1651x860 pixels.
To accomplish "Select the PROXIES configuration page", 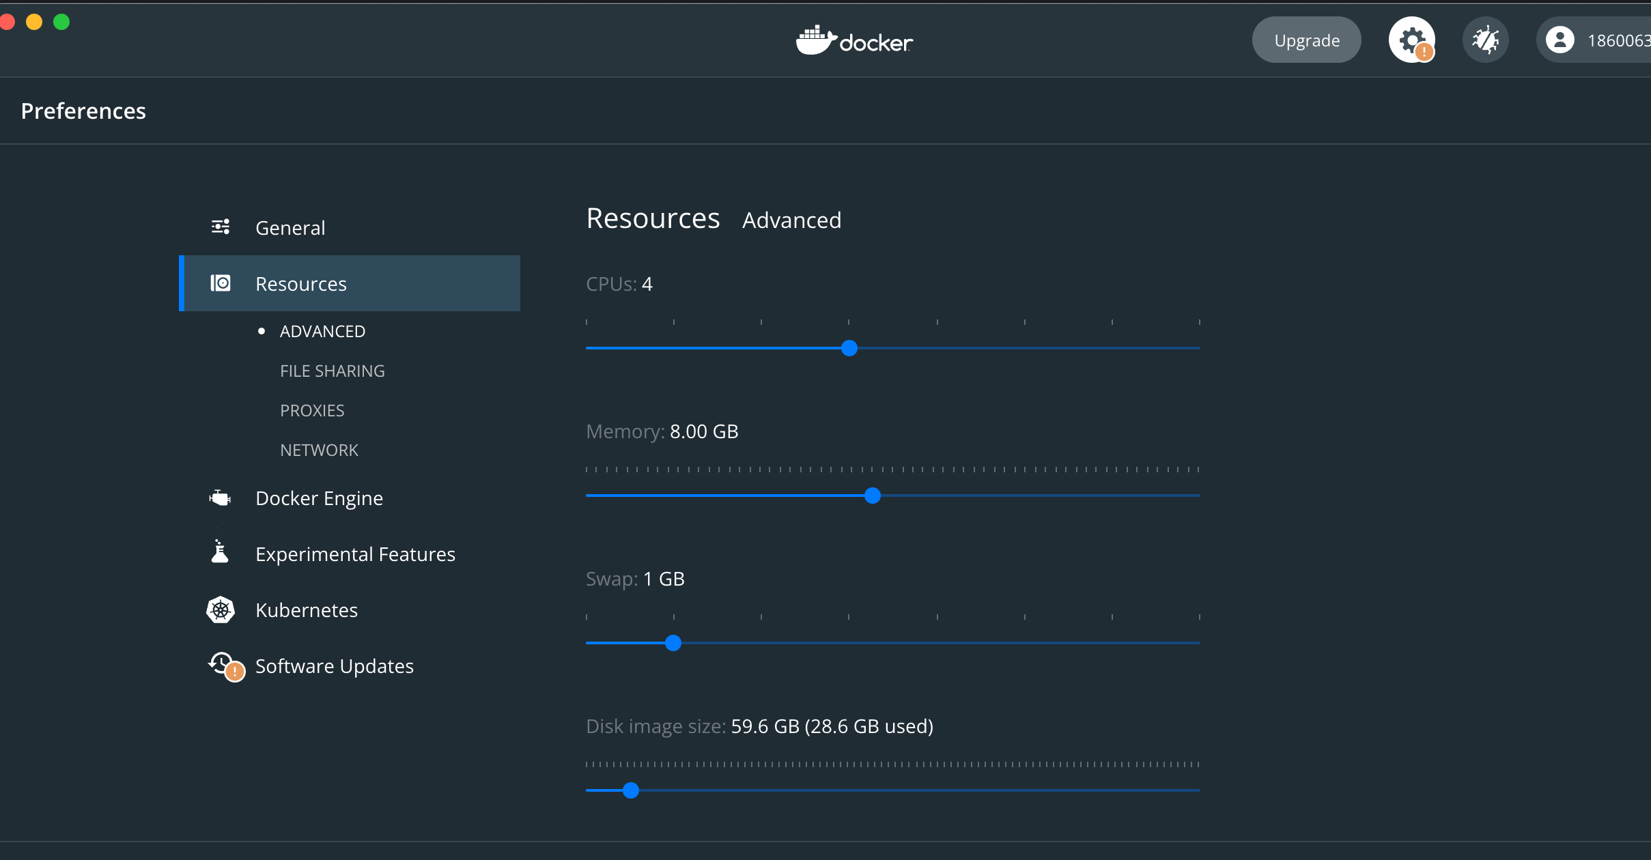I will [311, 410].
